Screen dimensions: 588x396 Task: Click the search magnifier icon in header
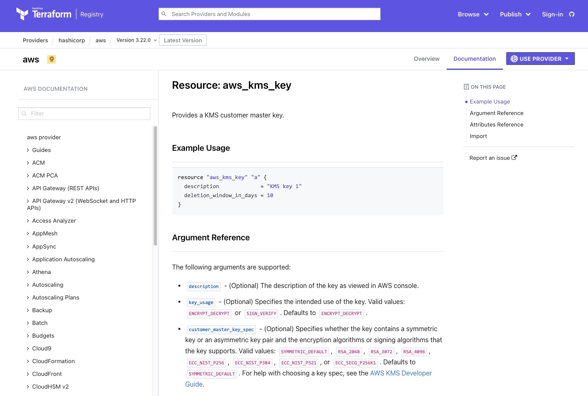[164, 14]
